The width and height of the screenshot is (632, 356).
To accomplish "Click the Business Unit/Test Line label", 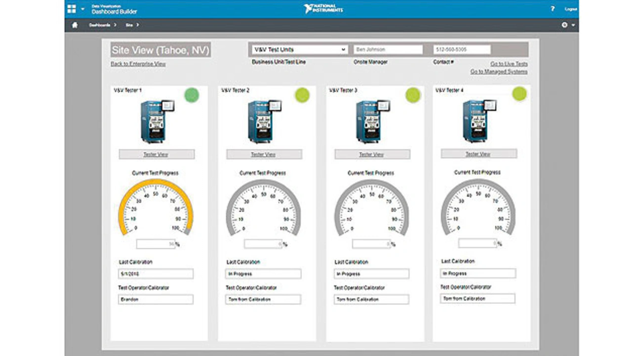I will click(278, 62).
